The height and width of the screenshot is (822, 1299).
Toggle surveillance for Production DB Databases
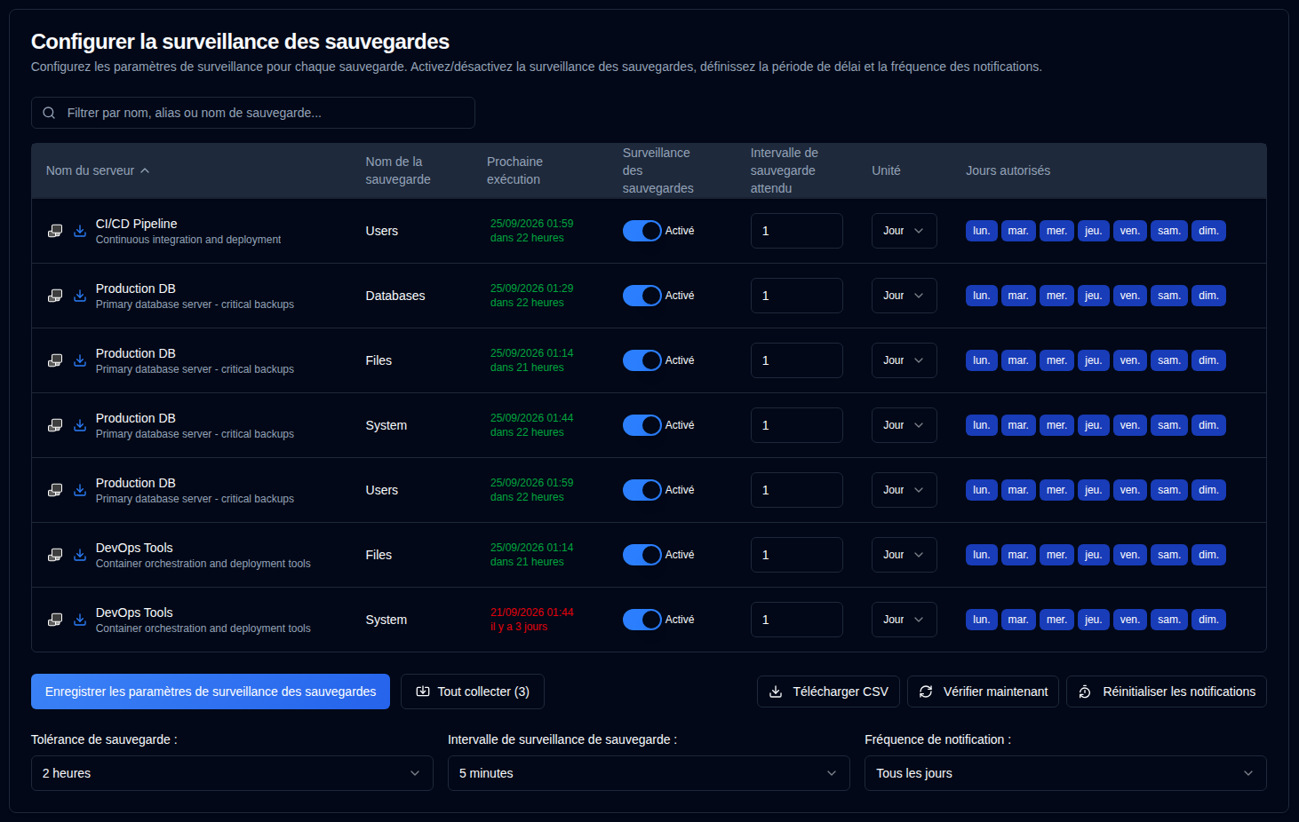[x=642, y=296]
